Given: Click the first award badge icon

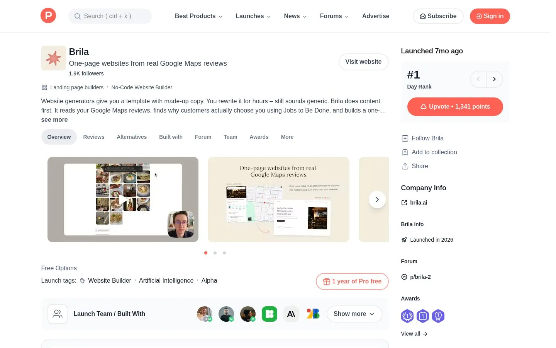Looking at the screenshot, I should tap(407, 316).
